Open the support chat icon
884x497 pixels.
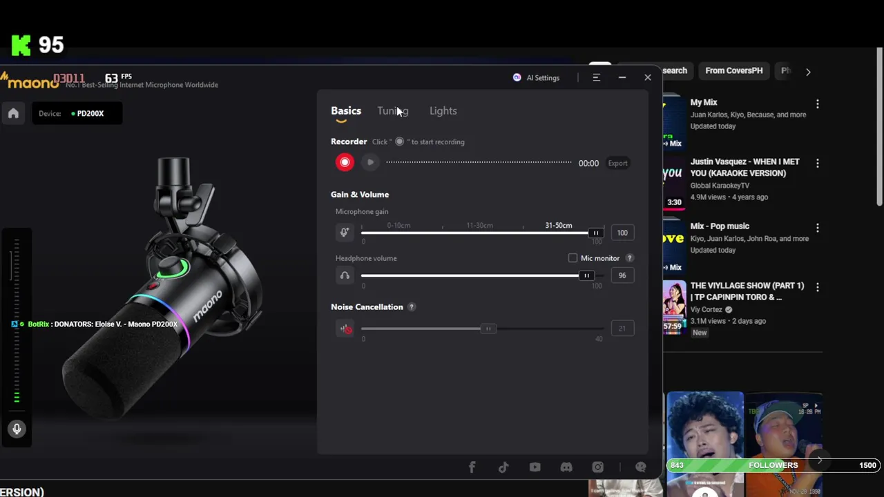(641, 467)
